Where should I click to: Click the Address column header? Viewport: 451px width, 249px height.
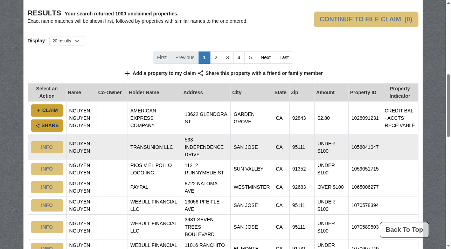206,92
